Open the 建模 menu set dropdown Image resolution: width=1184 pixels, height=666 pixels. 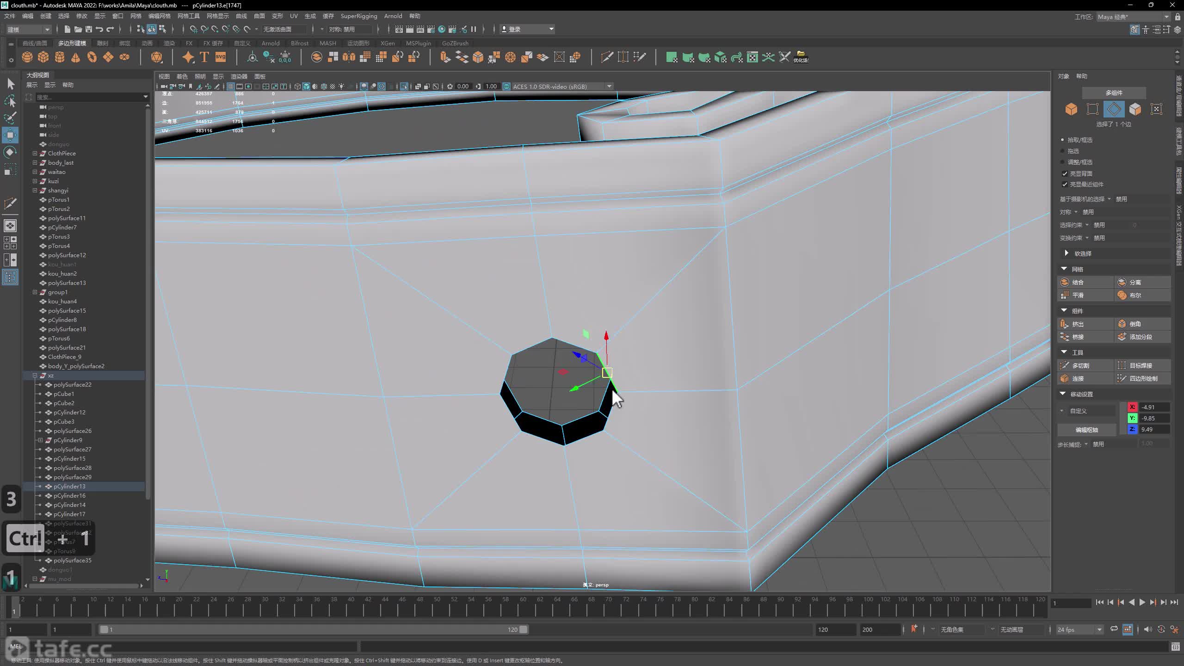point(28,29)
